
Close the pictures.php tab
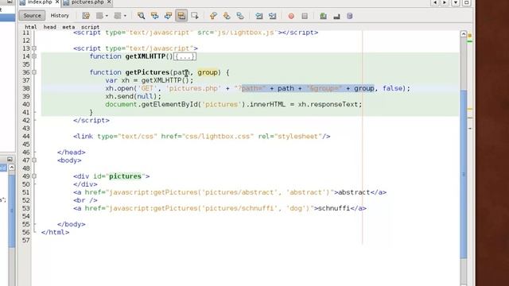[x=109, y=2]
